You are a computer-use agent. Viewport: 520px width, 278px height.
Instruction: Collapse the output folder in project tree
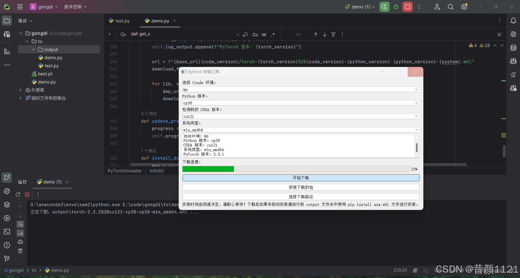pyautogui.click(x=34, y=49)
